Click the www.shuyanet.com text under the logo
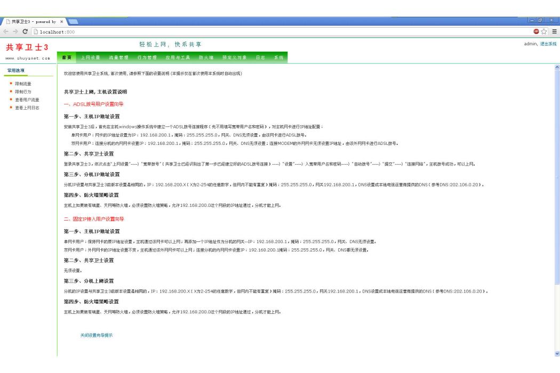 pos(28,58)
